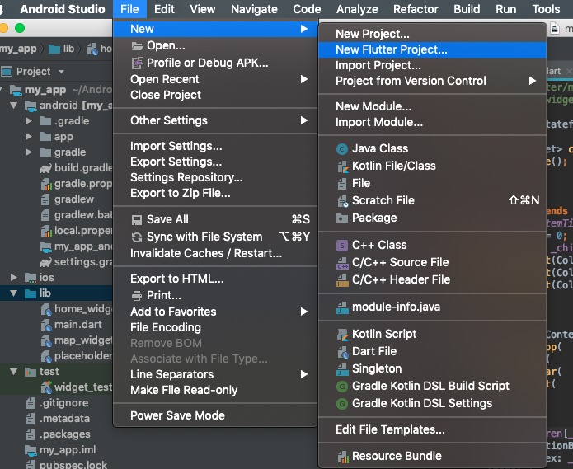Screen dimensions: 573x469
Task: Open the Refactor menu
Action: 416,9
